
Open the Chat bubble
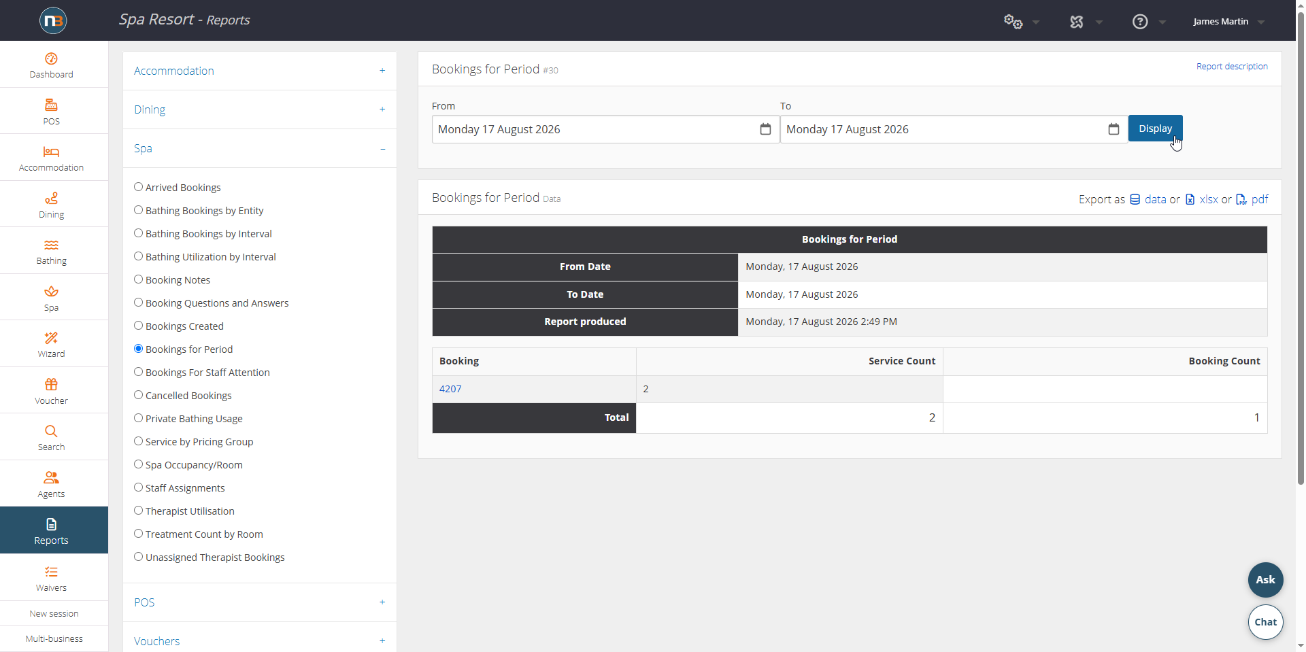(1265, 622)
